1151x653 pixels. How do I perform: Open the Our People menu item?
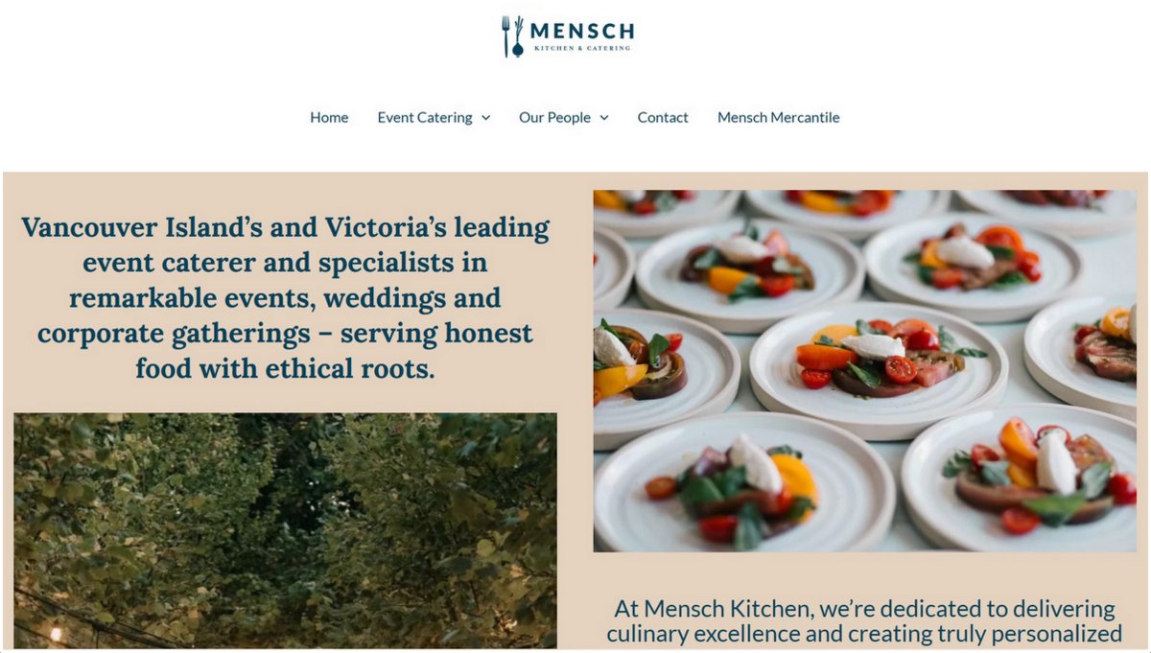pyautogui.click(x=554, y=117)
